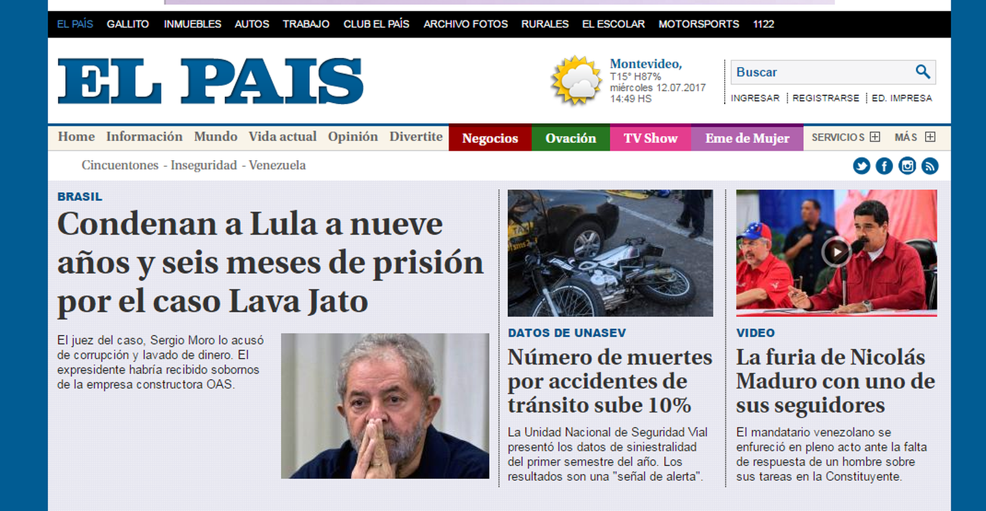The width and height of the screenshot is (986, 511).
Task: Expand the MÁS plus menu
Action: click(930, 137)
